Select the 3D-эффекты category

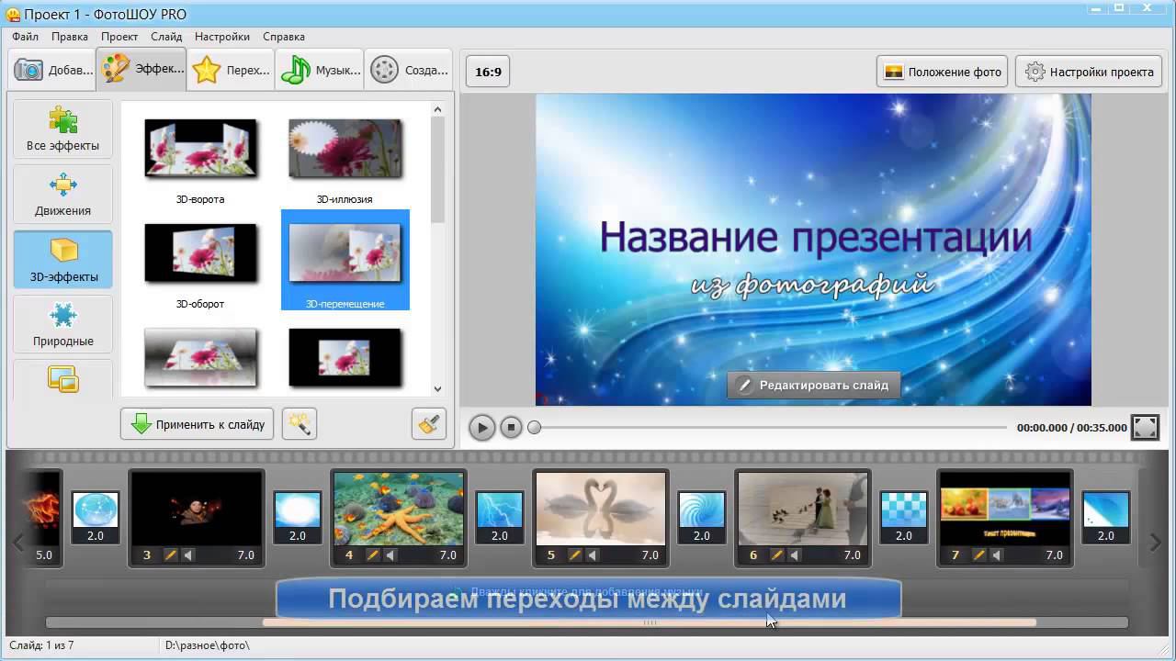coord(62,259)
